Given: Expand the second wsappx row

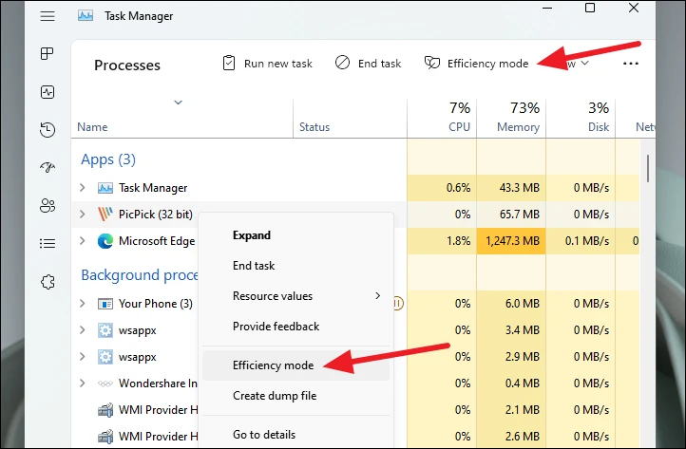Looking at the screenshot, I should 83,356.
